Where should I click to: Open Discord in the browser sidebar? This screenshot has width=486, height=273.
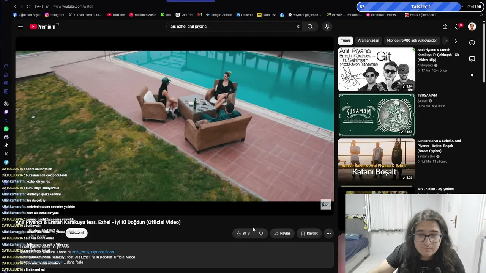[6, 137]
